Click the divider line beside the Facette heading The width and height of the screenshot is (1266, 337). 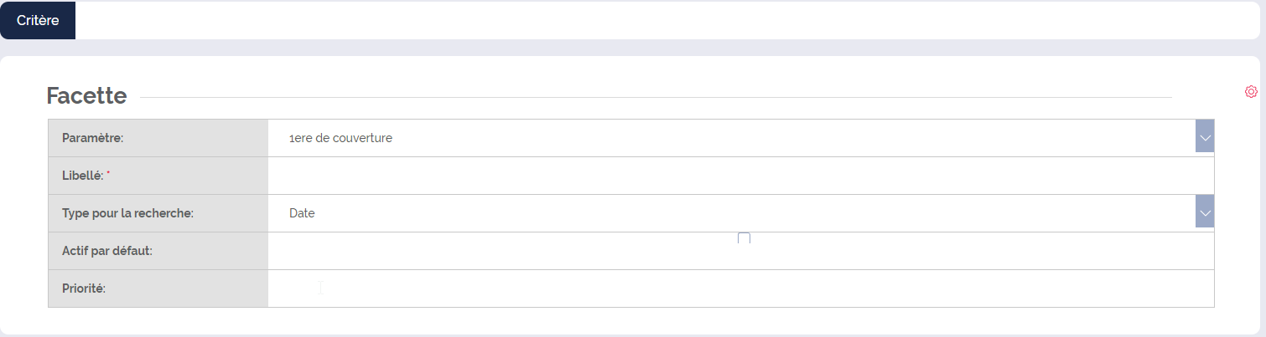click(656, 97)
